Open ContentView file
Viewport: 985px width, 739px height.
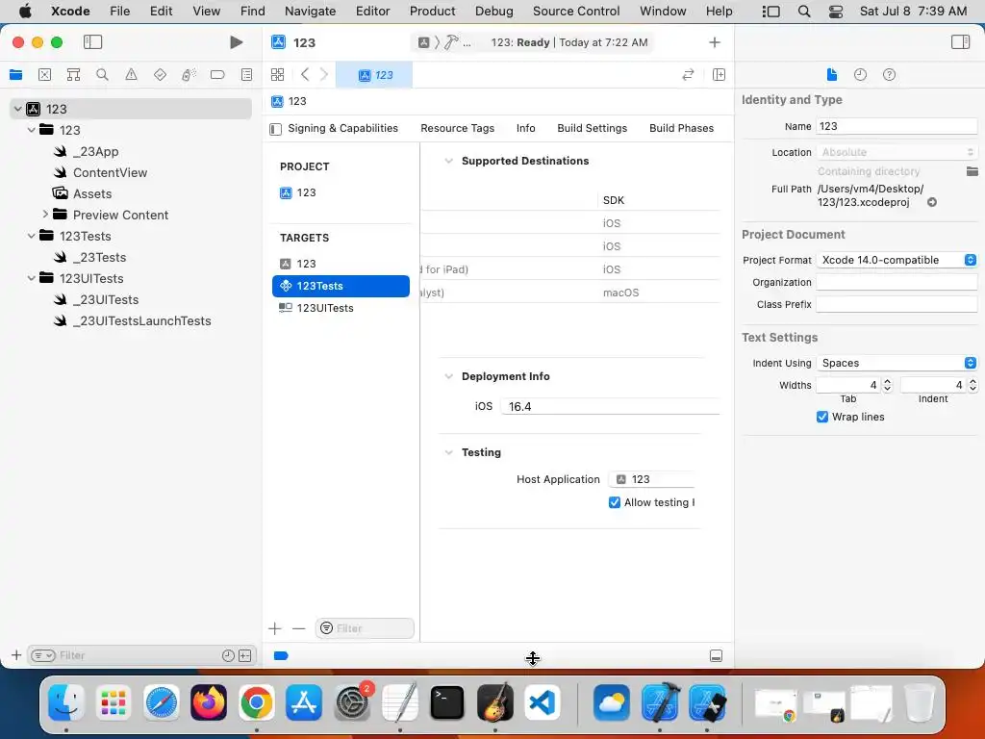[x=110, y=172]
